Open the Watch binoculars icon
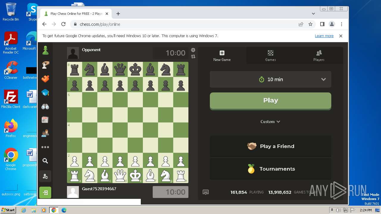 coord(45,106)
